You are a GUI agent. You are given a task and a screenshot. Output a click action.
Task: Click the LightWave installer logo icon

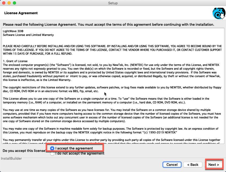pos(219,13)
